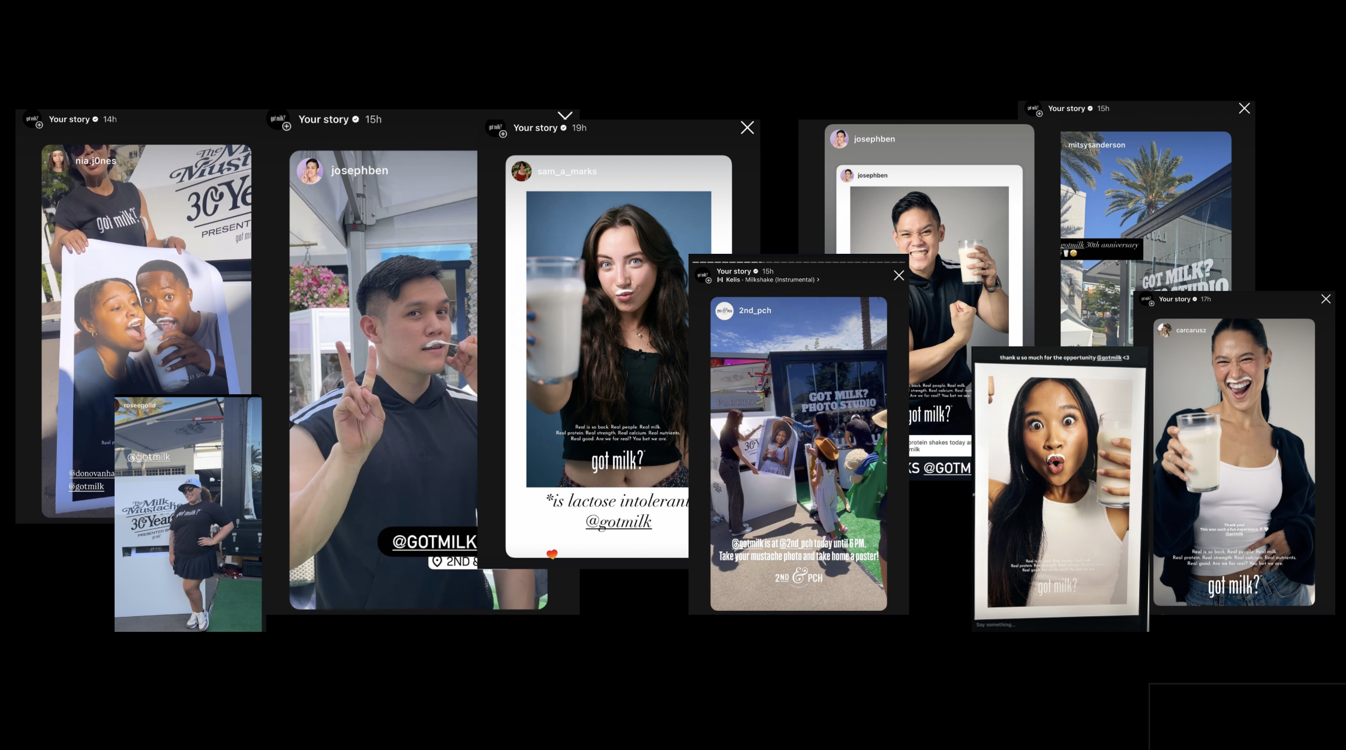Click the @donovanha mention on the nia.j0nes story
This screenshot has height=750, width=1346.
tap(92, 473)
